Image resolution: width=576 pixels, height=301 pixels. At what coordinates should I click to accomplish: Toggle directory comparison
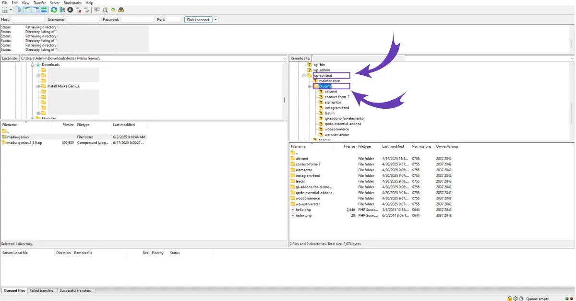pyautogui.click(x=105, y=10)
